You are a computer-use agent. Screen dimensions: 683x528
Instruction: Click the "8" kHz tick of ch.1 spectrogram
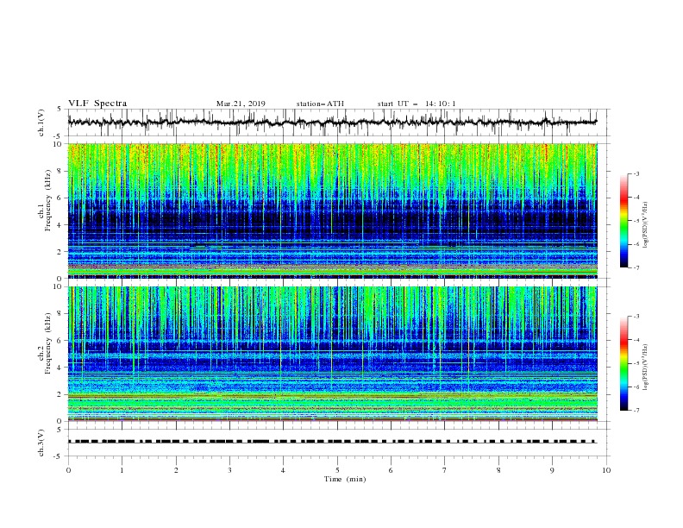[61, 171]
